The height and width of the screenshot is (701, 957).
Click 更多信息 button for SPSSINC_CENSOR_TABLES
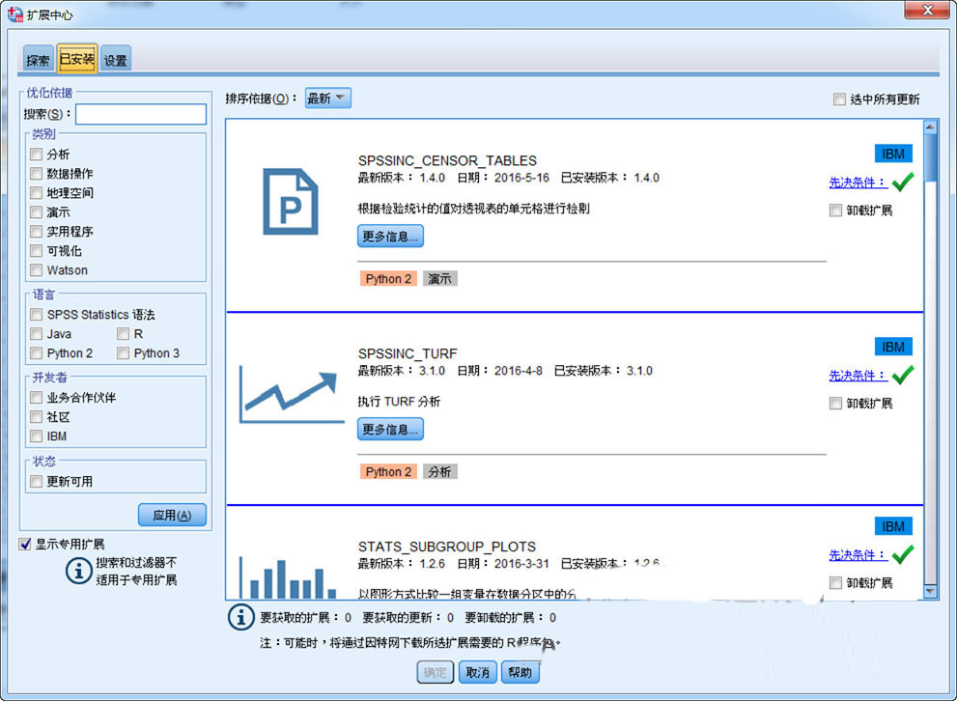pos(390,236)
